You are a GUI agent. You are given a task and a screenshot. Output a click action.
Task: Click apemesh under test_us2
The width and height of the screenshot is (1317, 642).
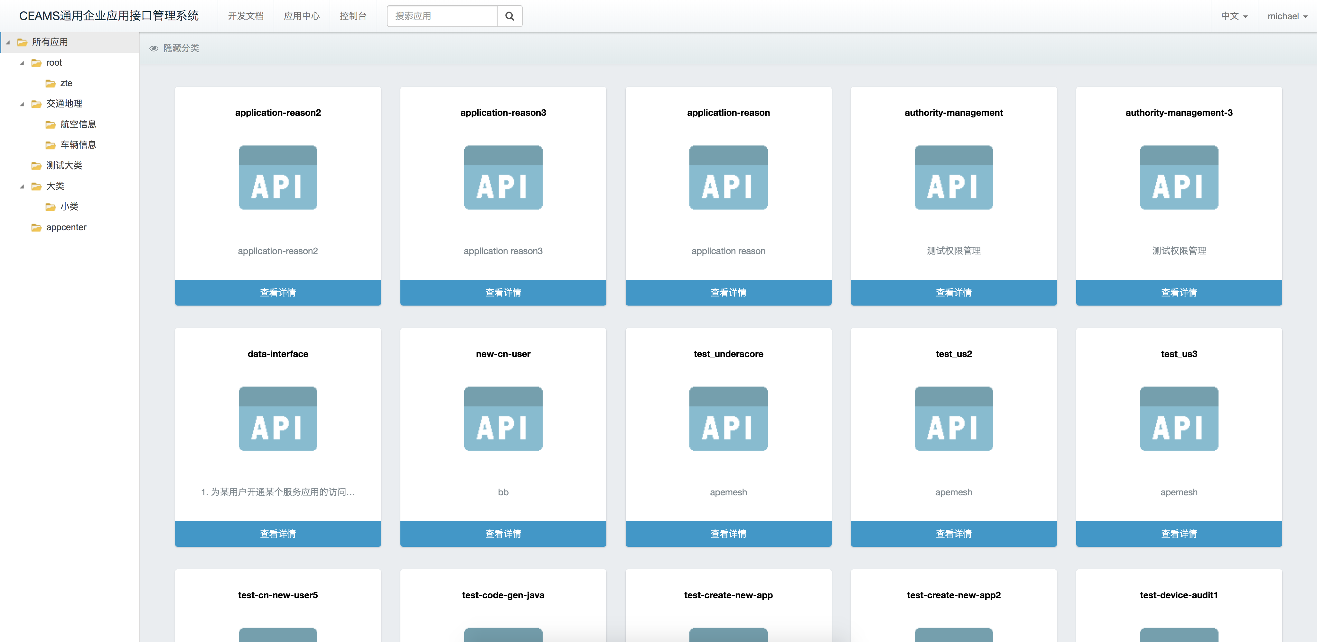pyautogui.click(x=954, y=492)
